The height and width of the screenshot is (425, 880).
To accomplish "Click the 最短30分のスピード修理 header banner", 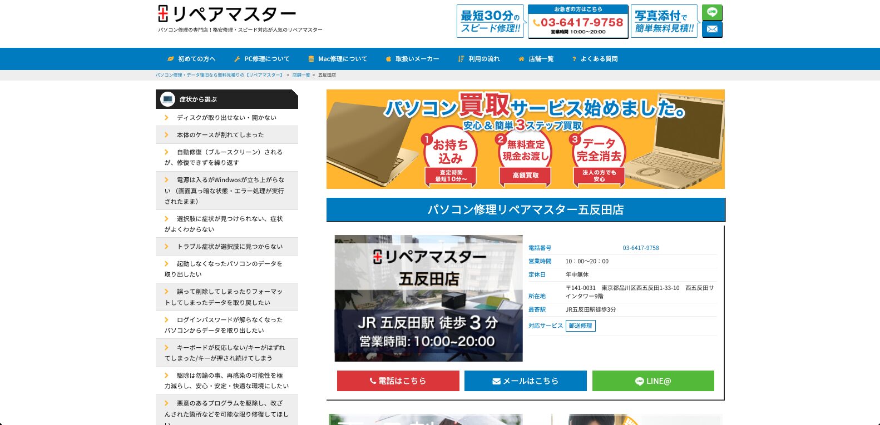I will point(491,21).
